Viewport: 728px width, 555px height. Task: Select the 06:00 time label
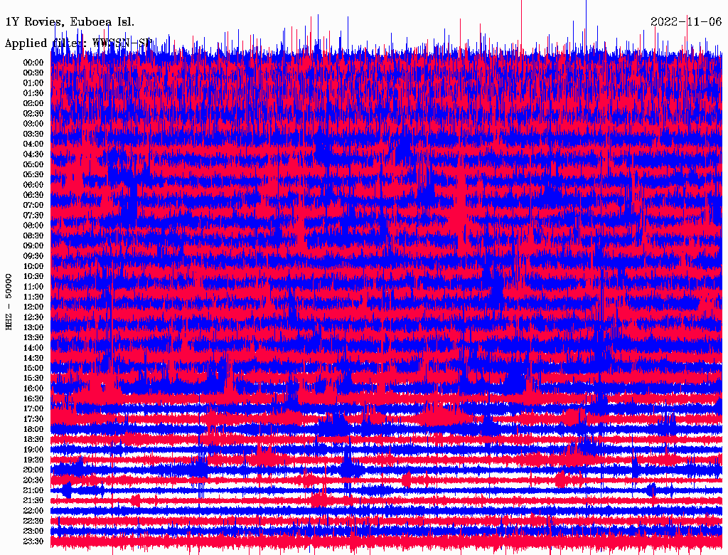(33, 184)
